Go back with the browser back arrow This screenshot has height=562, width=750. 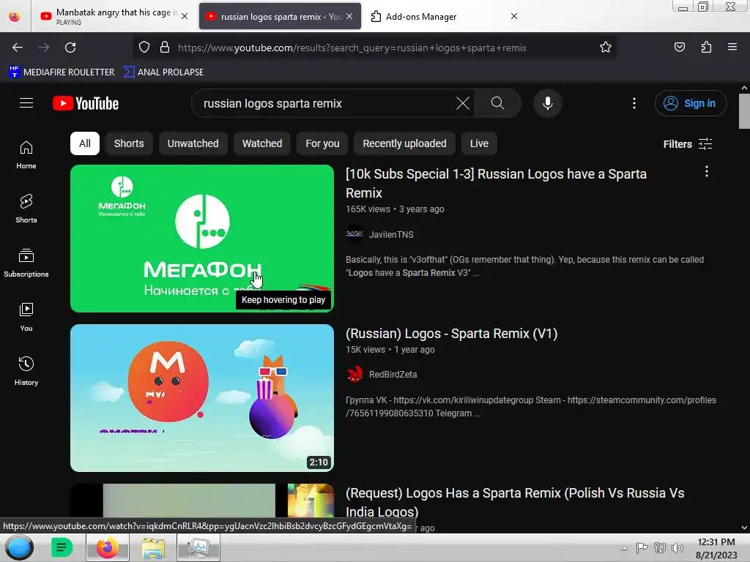tap(18, 48)
